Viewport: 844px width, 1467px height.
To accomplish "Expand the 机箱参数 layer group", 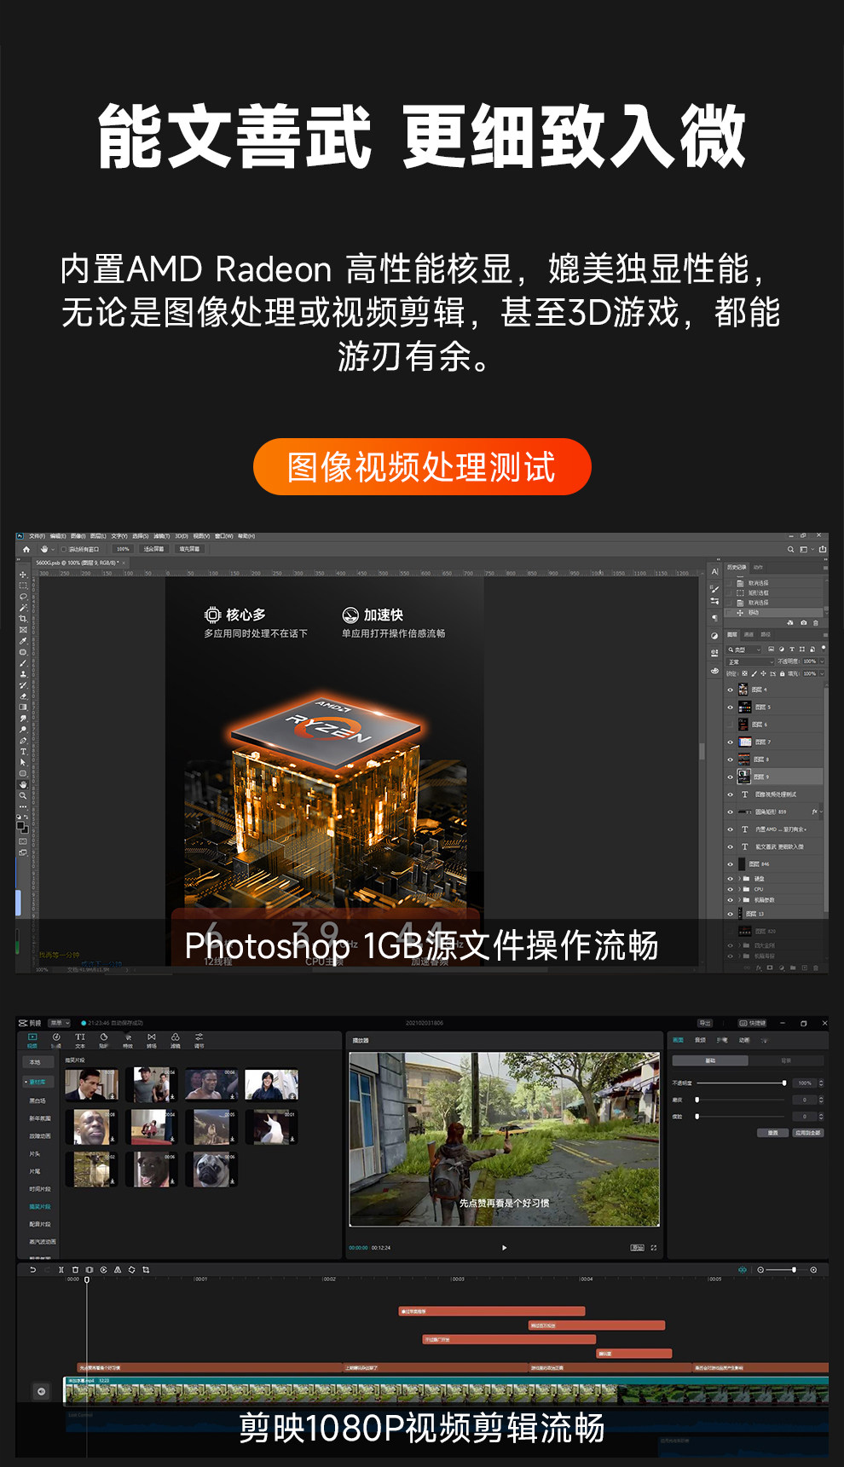I will point(739,900).
